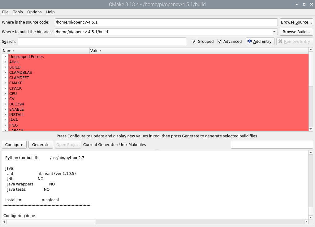Expand the Atlas group arrow
Image resolution: width=315 pixels, height=227 pixels.
pyautogui.click(x=5, y=62)
